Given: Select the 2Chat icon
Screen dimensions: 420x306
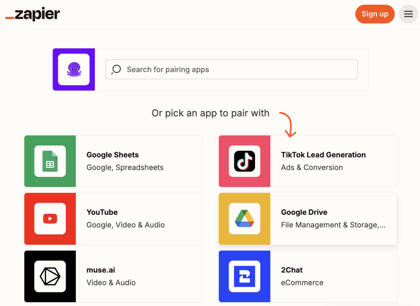Looking at the screenshot, I should click(x=244, y=276).
